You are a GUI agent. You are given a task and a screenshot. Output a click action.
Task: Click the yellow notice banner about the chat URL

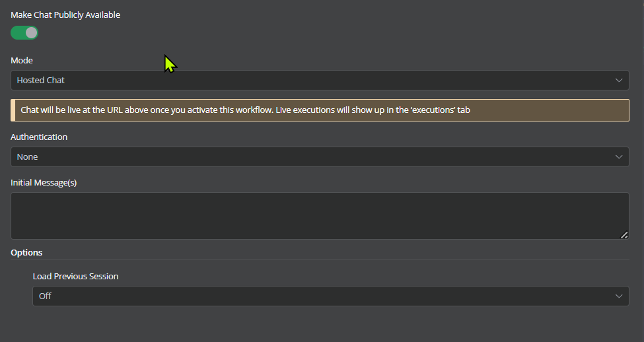[x=320, y=110]
